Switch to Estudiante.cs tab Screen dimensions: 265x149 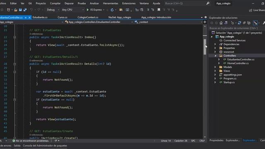tap(40, 17)
